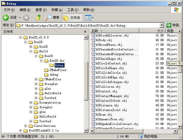
Task: Select the glui folder under Build
Action: 48,88
